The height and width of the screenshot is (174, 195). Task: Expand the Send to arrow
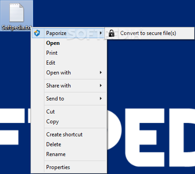pos(101,99)
